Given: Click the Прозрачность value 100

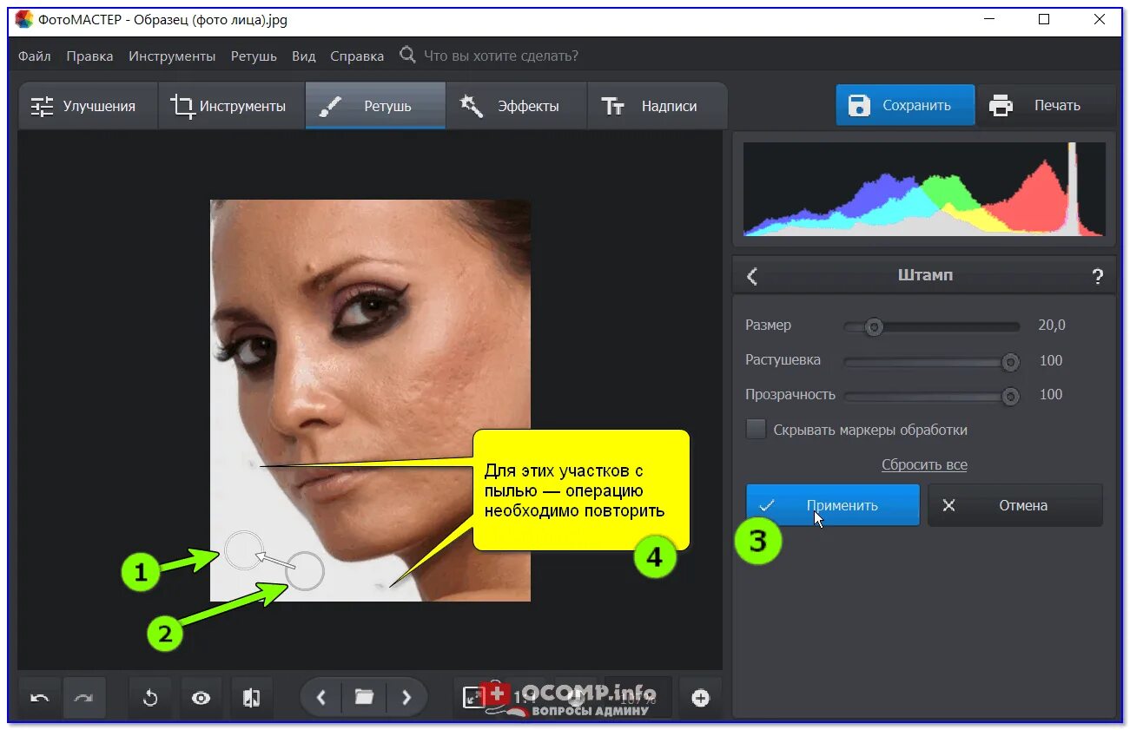Looking at the screenshot, I should pos(1051,394).
